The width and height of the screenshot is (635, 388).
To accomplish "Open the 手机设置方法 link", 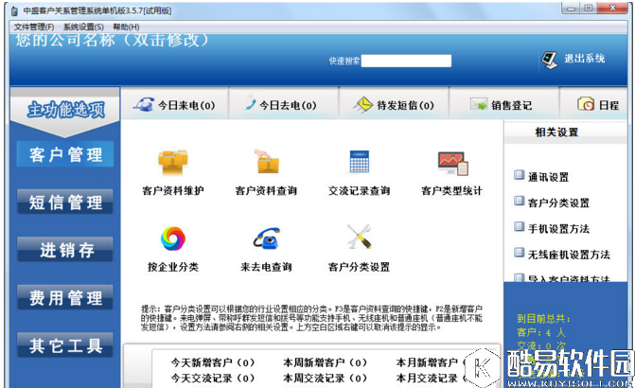I will 558,228.
